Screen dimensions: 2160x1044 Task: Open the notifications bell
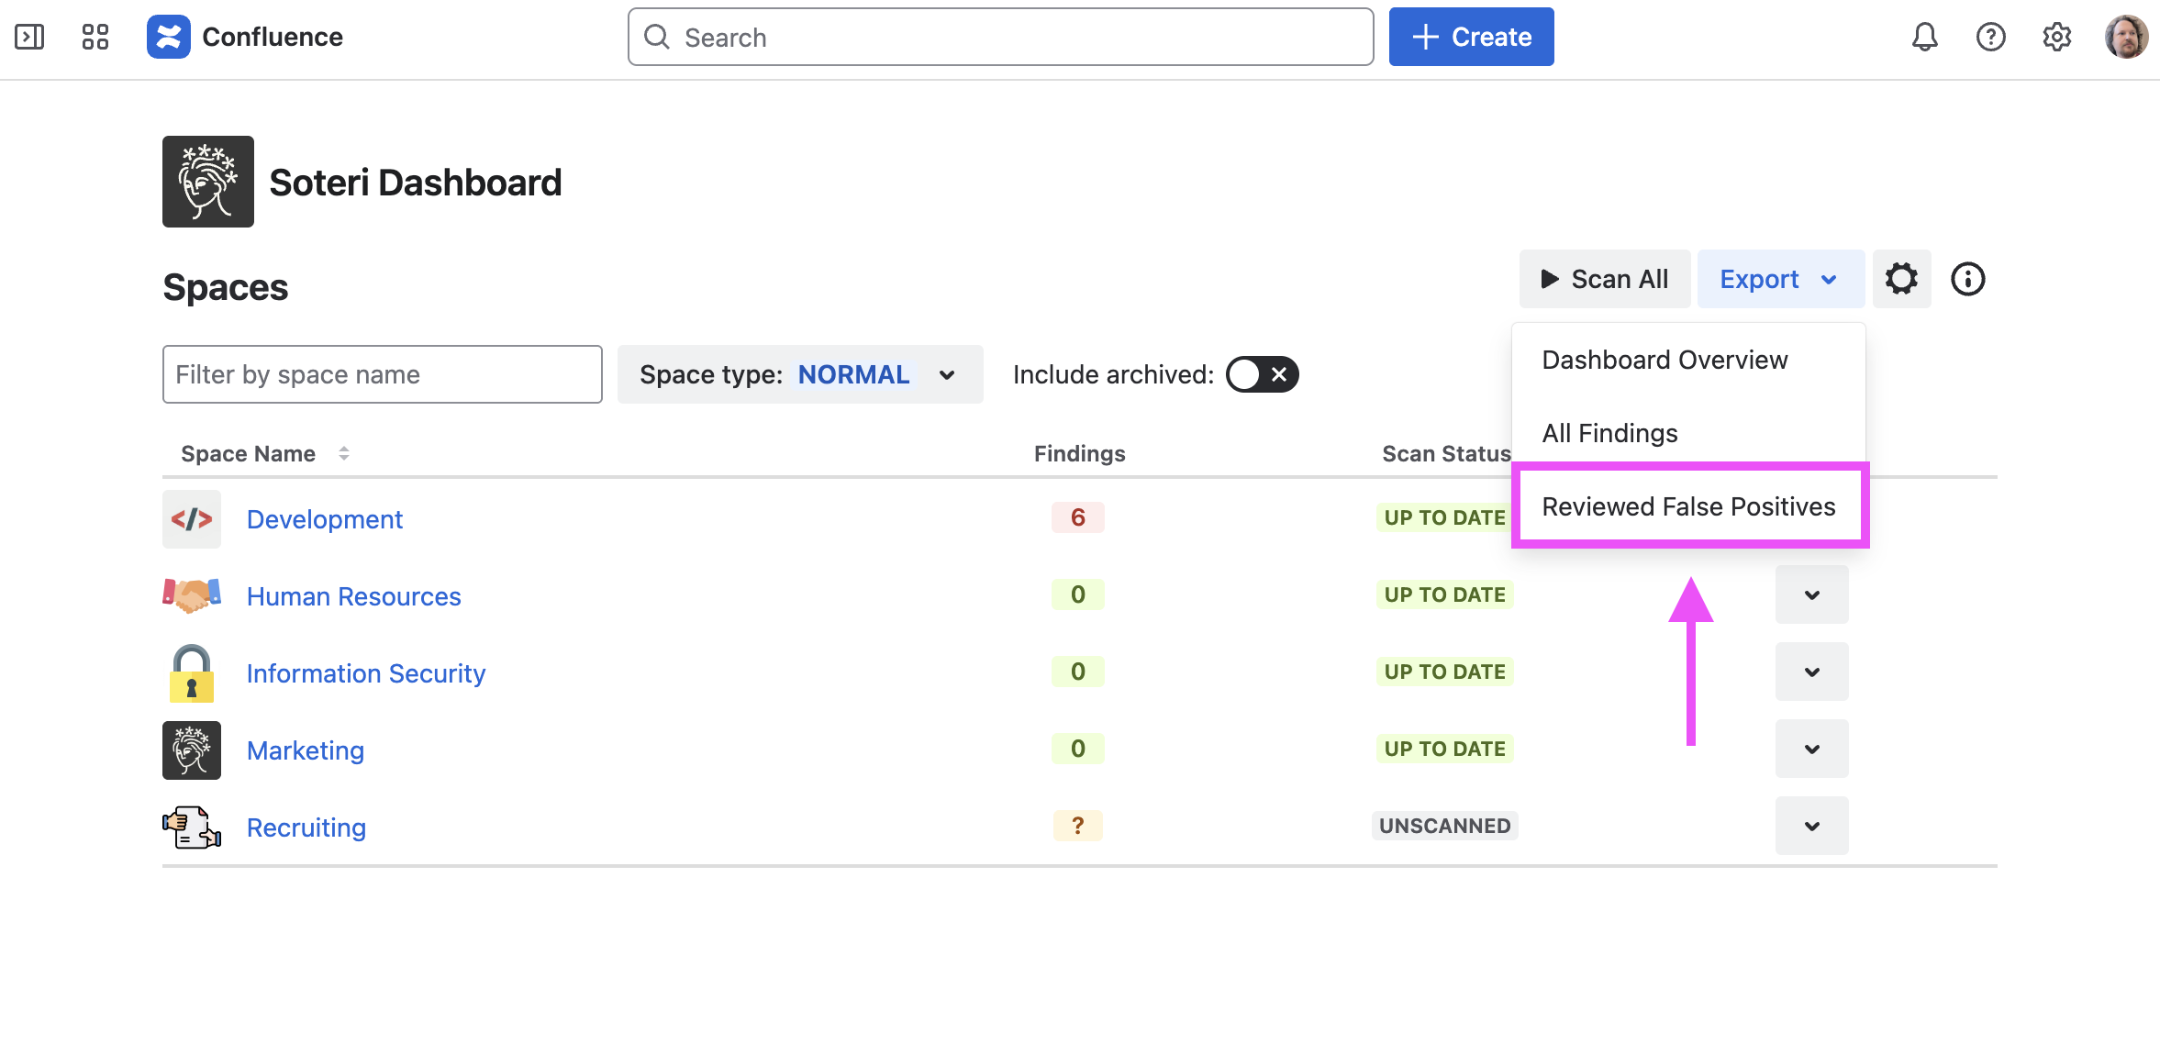pos(1924,37)
